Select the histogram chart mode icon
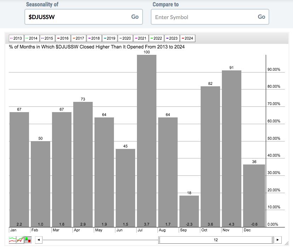The image size is (293, 249). tap(28, 240)
